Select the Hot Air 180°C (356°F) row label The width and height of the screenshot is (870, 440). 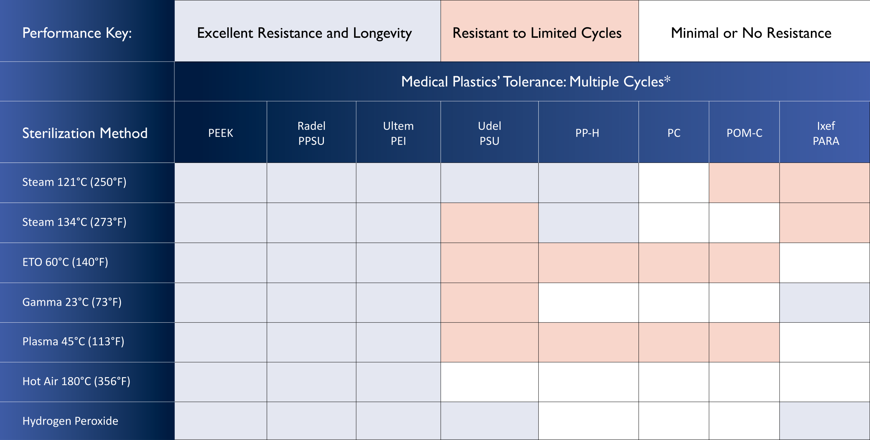click(76, 381)
